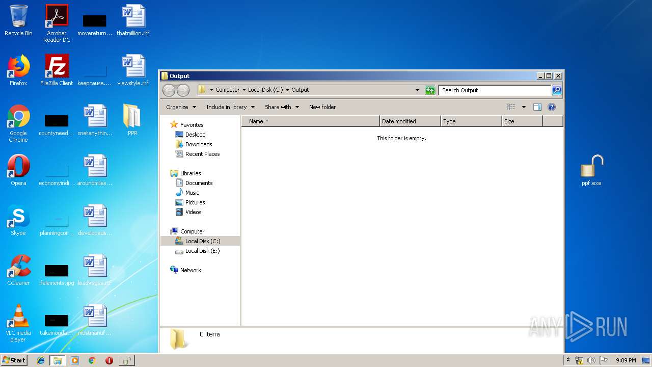652x367 pixels.
Task: Show hidden tray icons arrow
Action: [x=568, y=360]
